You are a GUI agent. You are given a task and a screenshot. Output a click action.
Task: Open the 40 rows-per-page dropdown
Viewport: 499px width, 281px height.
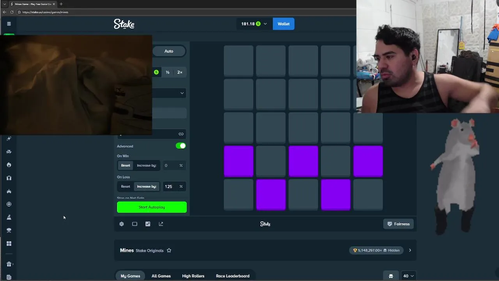coord(408,276)
